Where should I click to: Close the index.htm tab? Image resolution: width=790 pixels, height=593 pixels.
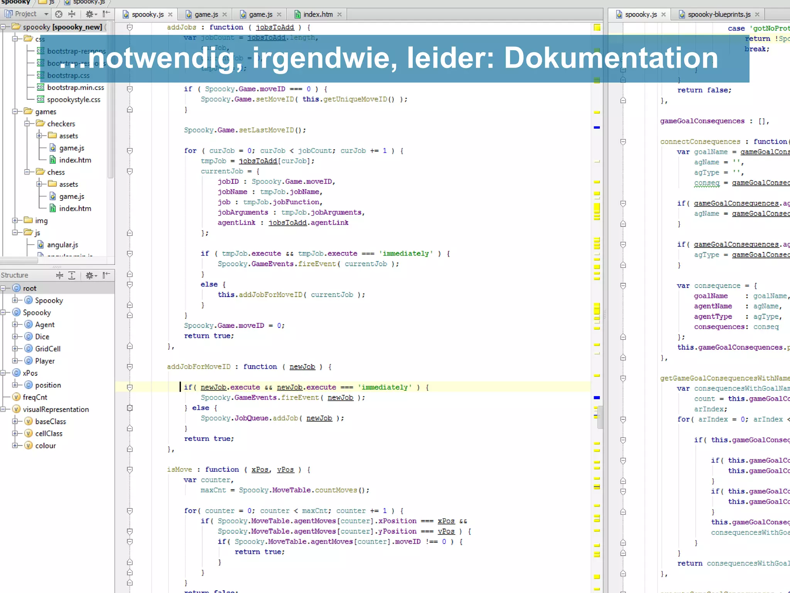[x=339, y=15]
